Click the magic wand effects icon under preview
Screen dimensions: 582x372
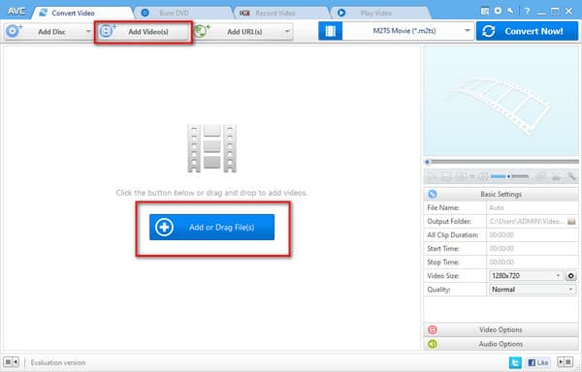pos(571,176)
